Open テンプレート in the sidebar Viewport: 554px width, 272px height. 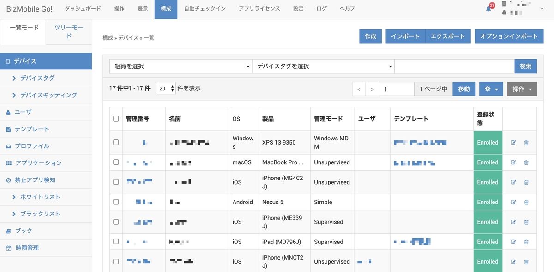point(46,129)
